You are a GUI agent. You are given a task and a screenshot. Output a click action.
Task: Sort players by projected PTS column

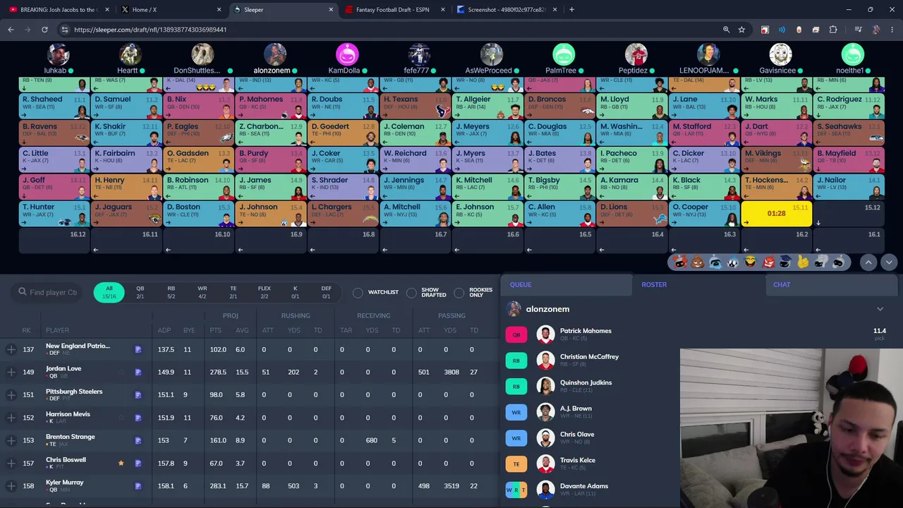coord(216,330)
